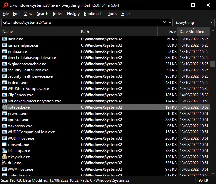Click the pcwrun.exe file icon
The image size is (216, 184).
click(4, 114)
